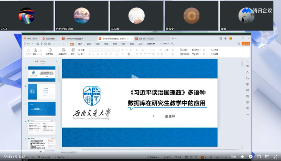Click the 'Play from current slide' icon
The width and height of the screenshot is (281, 161).
tap(50, 50)
